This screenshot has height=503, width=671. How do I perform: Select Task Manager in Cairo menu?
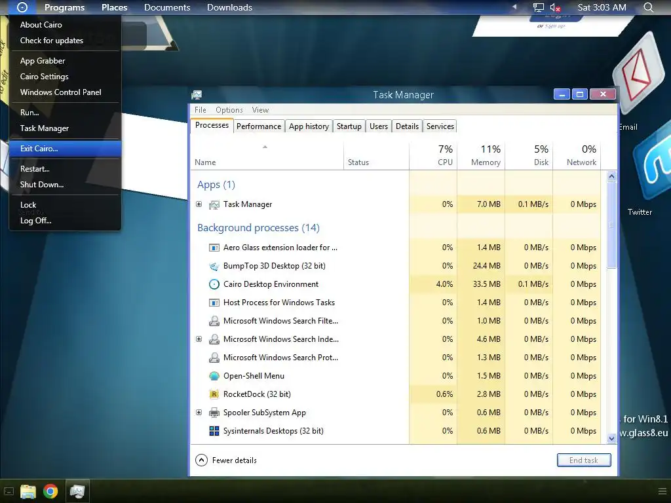click(x=65, y=128)
